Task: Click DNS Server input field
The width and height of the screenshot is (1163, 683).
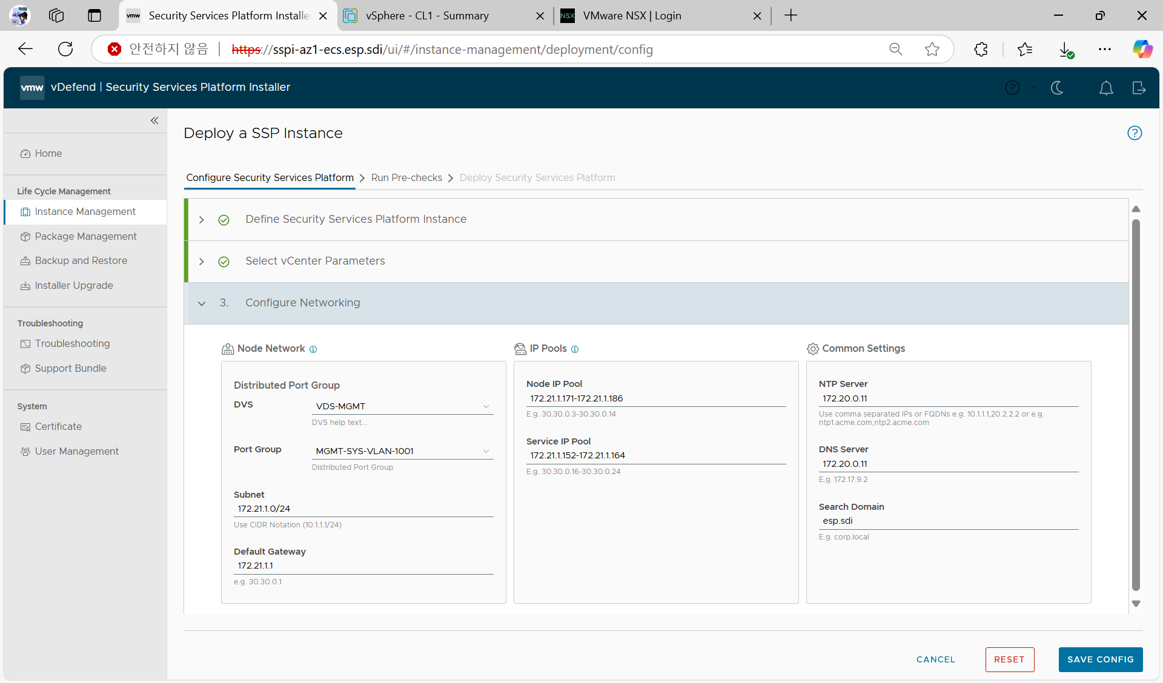Action: click(x=949, y=464)
